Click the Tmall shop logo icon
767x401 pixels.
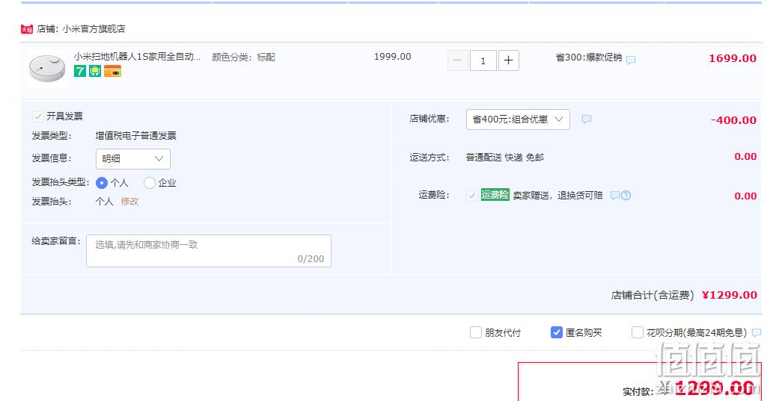coord(27,29)
